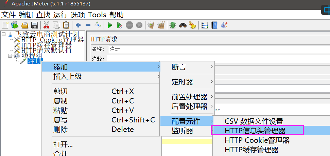Image resolution: width=330 pixels, height=156 pixels.
Task: Select HTTP Cookie管理器 in the tree
Action: [x=53, y=39]
